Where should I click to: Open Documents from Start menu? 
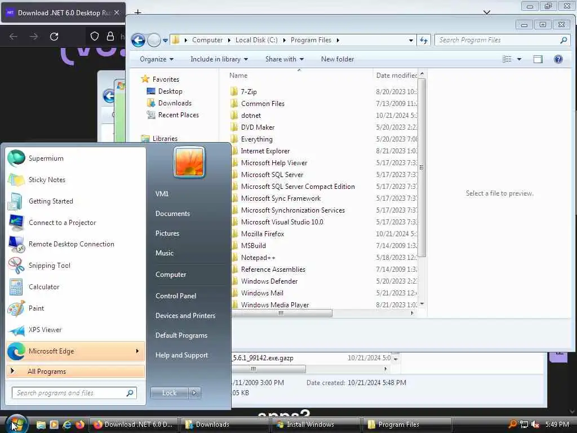(172, 214)
